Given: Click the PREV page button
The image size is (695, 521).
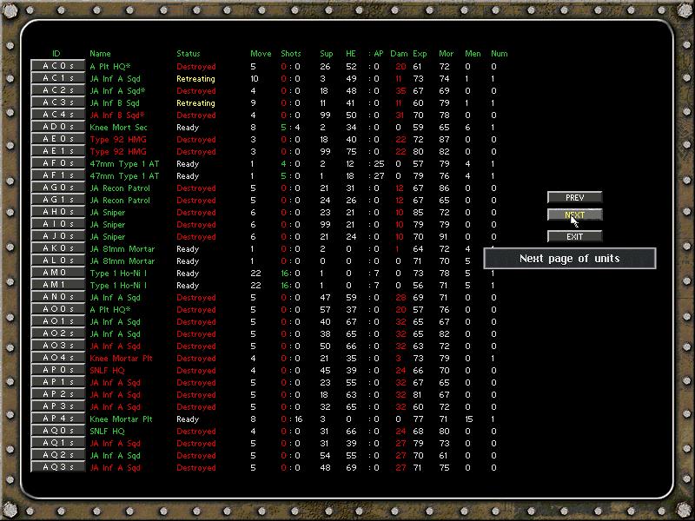Looking at the screenshot, I should click(x=574, y=198).
